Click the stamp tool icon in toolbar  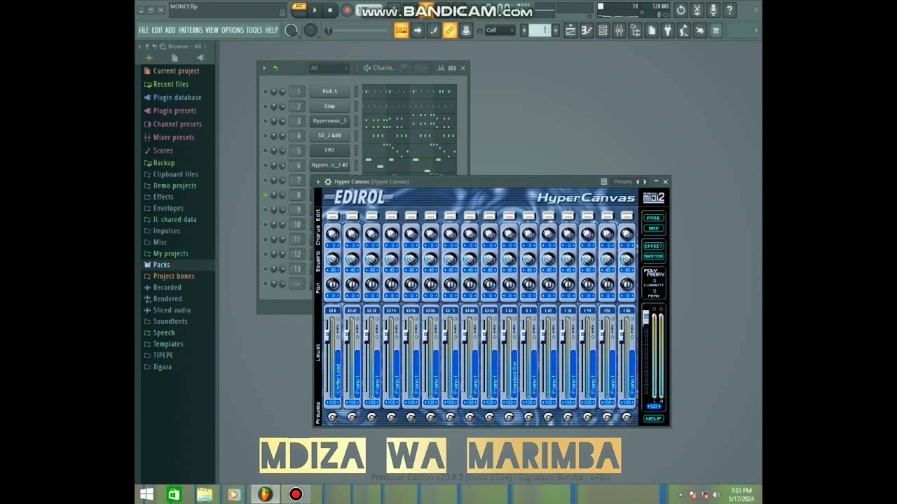465,30
